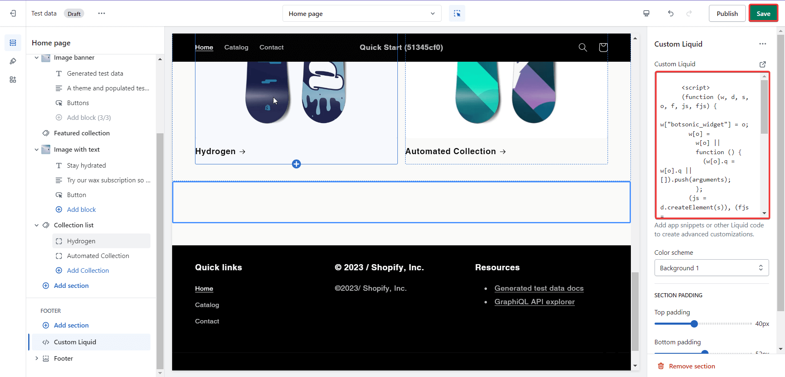Open the Home page template dropdown

click(361, 13)
